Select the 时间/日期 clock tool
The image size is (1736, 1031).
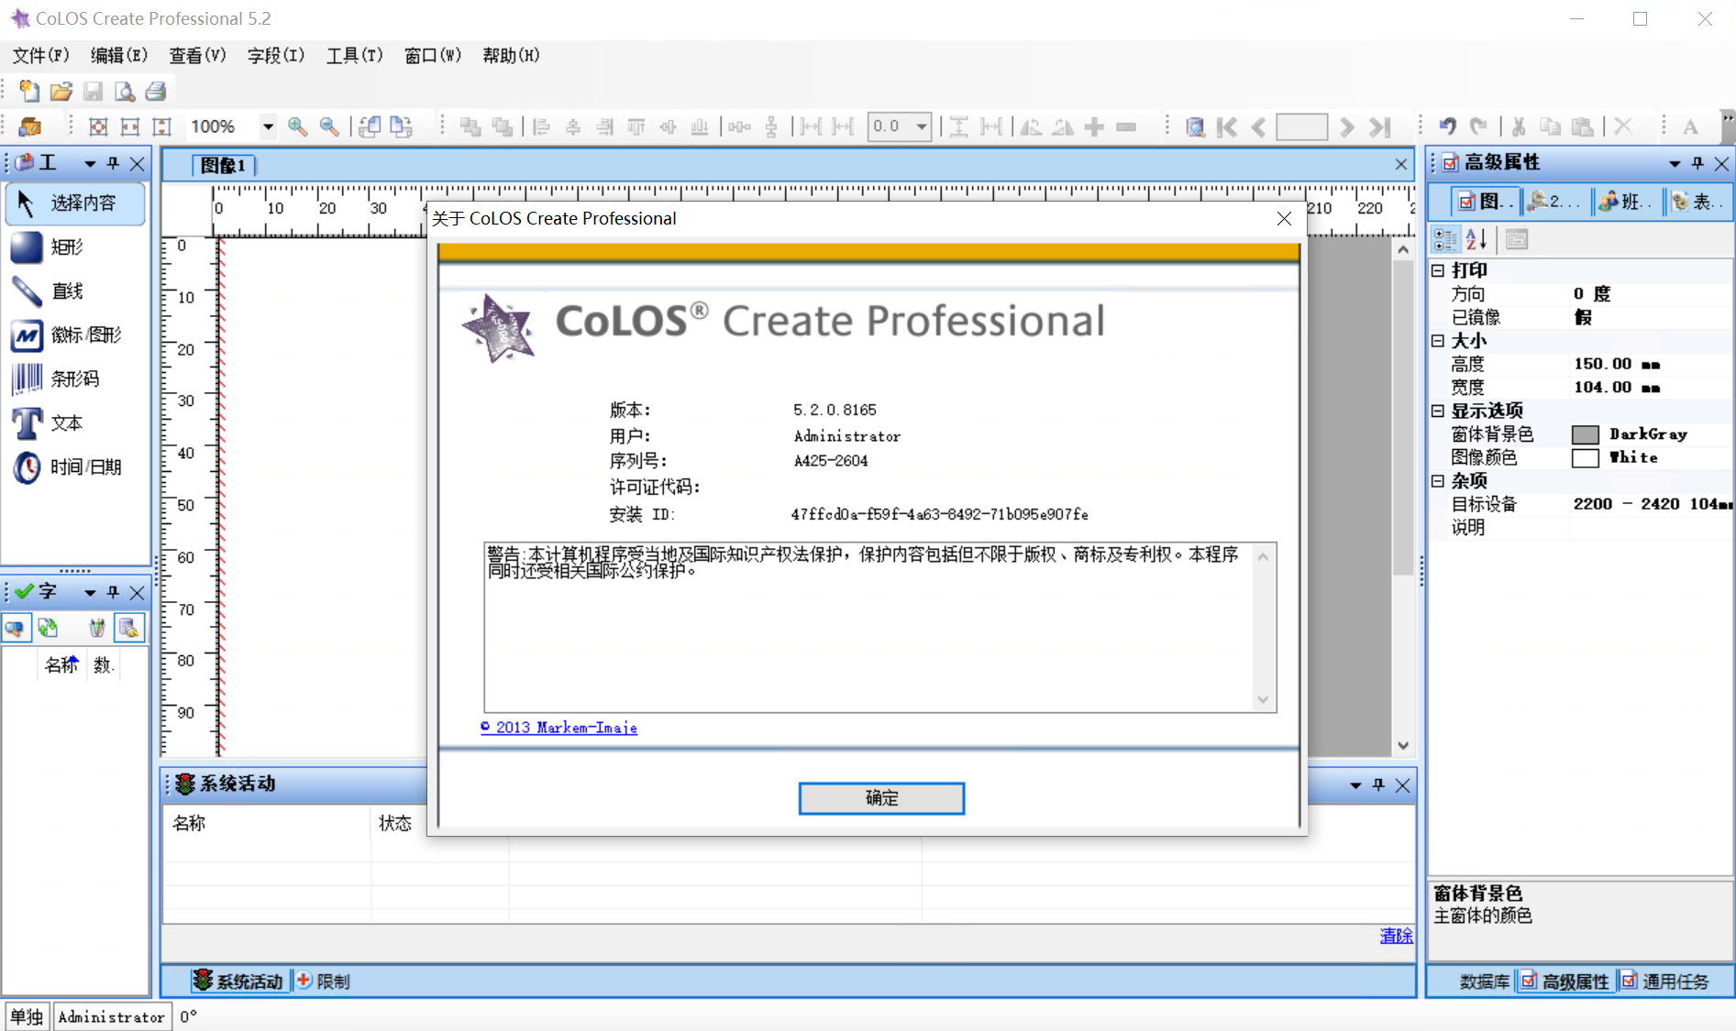(x=75, y=466)
